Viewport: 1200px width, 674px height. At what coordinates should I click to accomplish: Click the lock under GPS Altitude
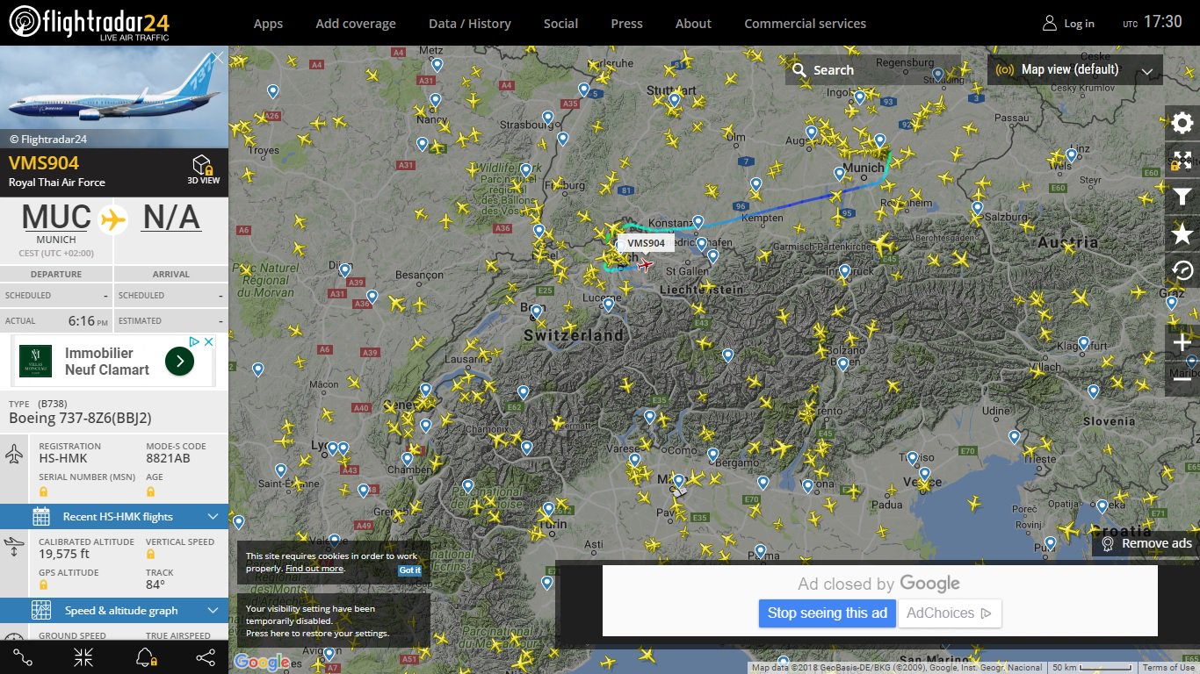43,584
